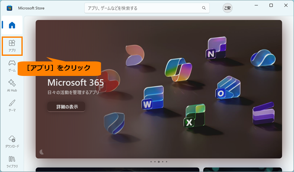Viewport: 294px width, 172px height.
Task: Click the Defender shield icon in the banner
Action: [114, 123]
